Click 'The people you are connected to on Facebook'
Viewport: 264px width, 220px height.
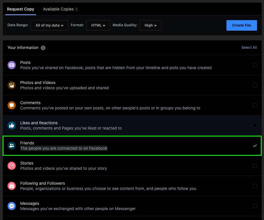pyautogui.click(x=64, y=148)
